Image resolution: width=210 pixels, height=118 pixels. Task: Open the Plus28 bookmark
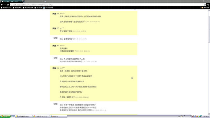click(x=48, y=8)
